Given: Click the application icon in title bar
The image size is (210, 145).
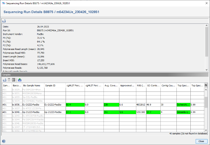Looking at the screenshot, I should click(x=3, y=3).
